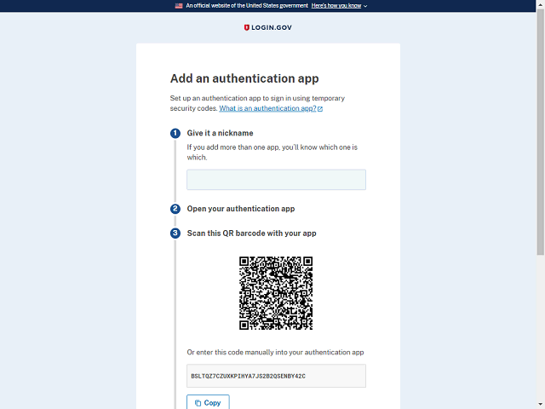Image resolution: width=545 pixels, height=409 pixels.
Task: Click the LOGIN.GOV wordmark text
Action: 272,27
